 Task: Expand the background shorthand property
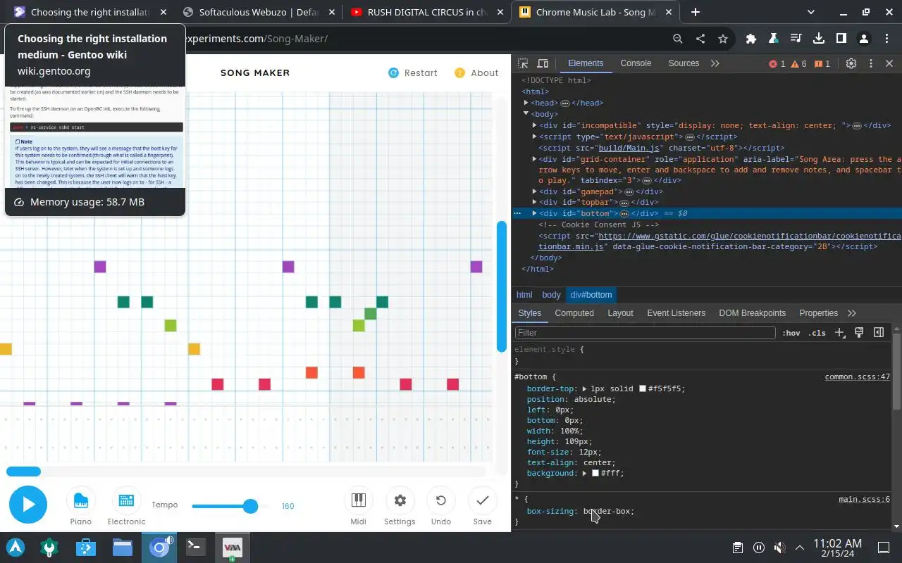[585, 474]
